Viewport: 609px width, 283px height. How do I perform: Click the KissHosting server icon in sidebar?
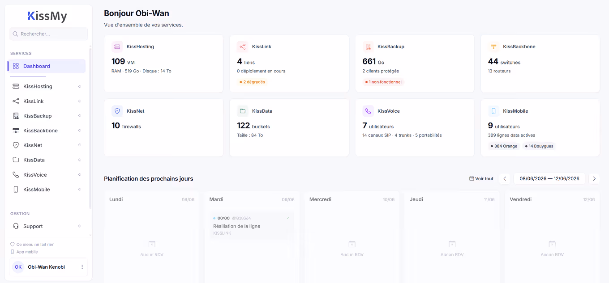tap(16, 86)
